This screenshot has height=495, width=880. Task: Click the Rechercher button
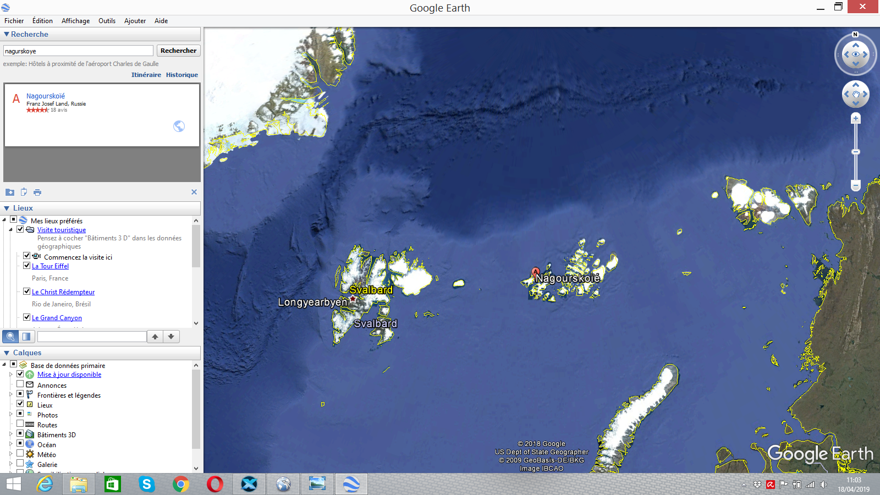tap(178, 51)
